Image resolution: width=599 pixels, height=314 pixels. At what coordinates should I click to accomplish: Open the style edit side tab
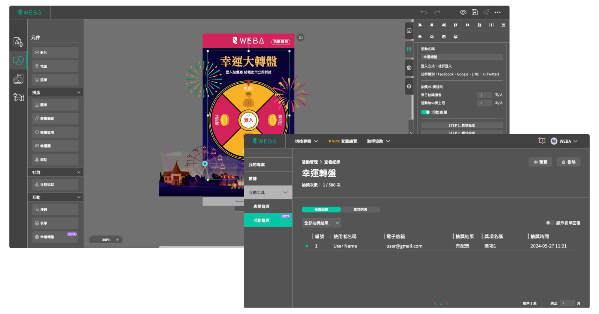(409, 31)
